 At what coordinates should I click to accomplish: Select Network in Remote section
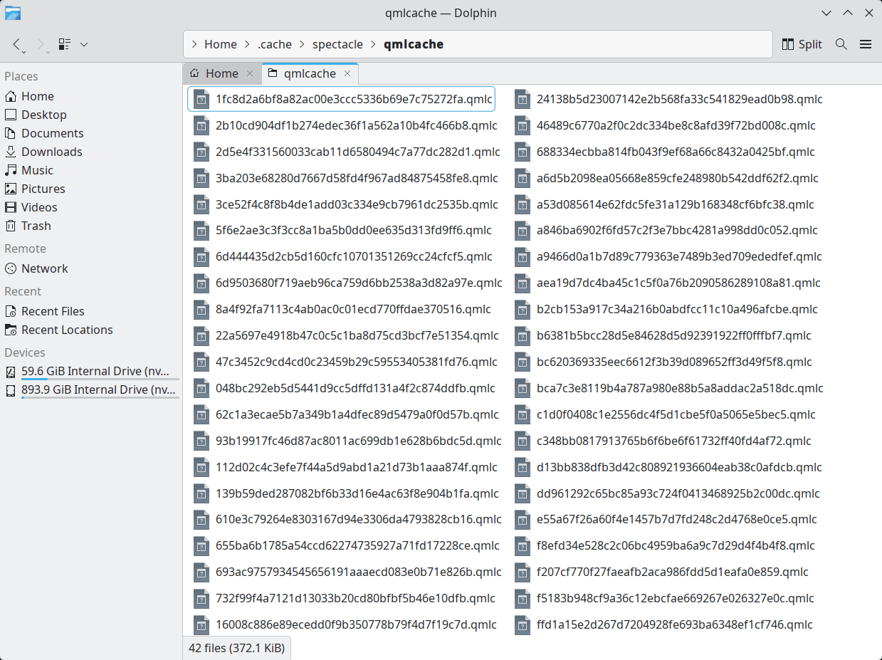coord(44,268)
